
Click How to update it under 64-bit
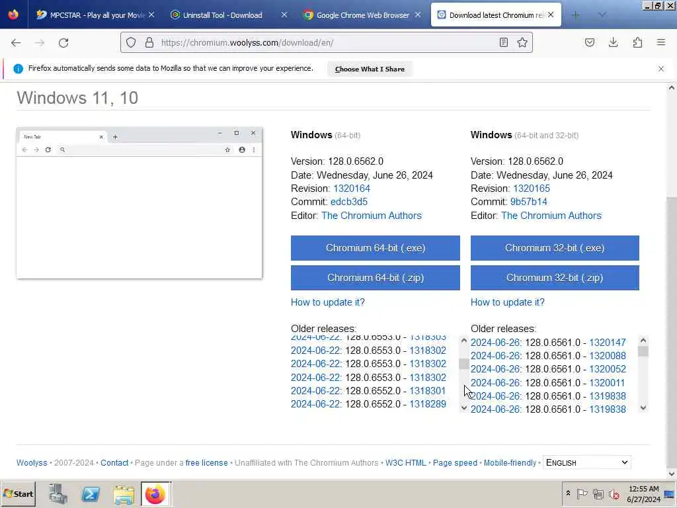328,302
